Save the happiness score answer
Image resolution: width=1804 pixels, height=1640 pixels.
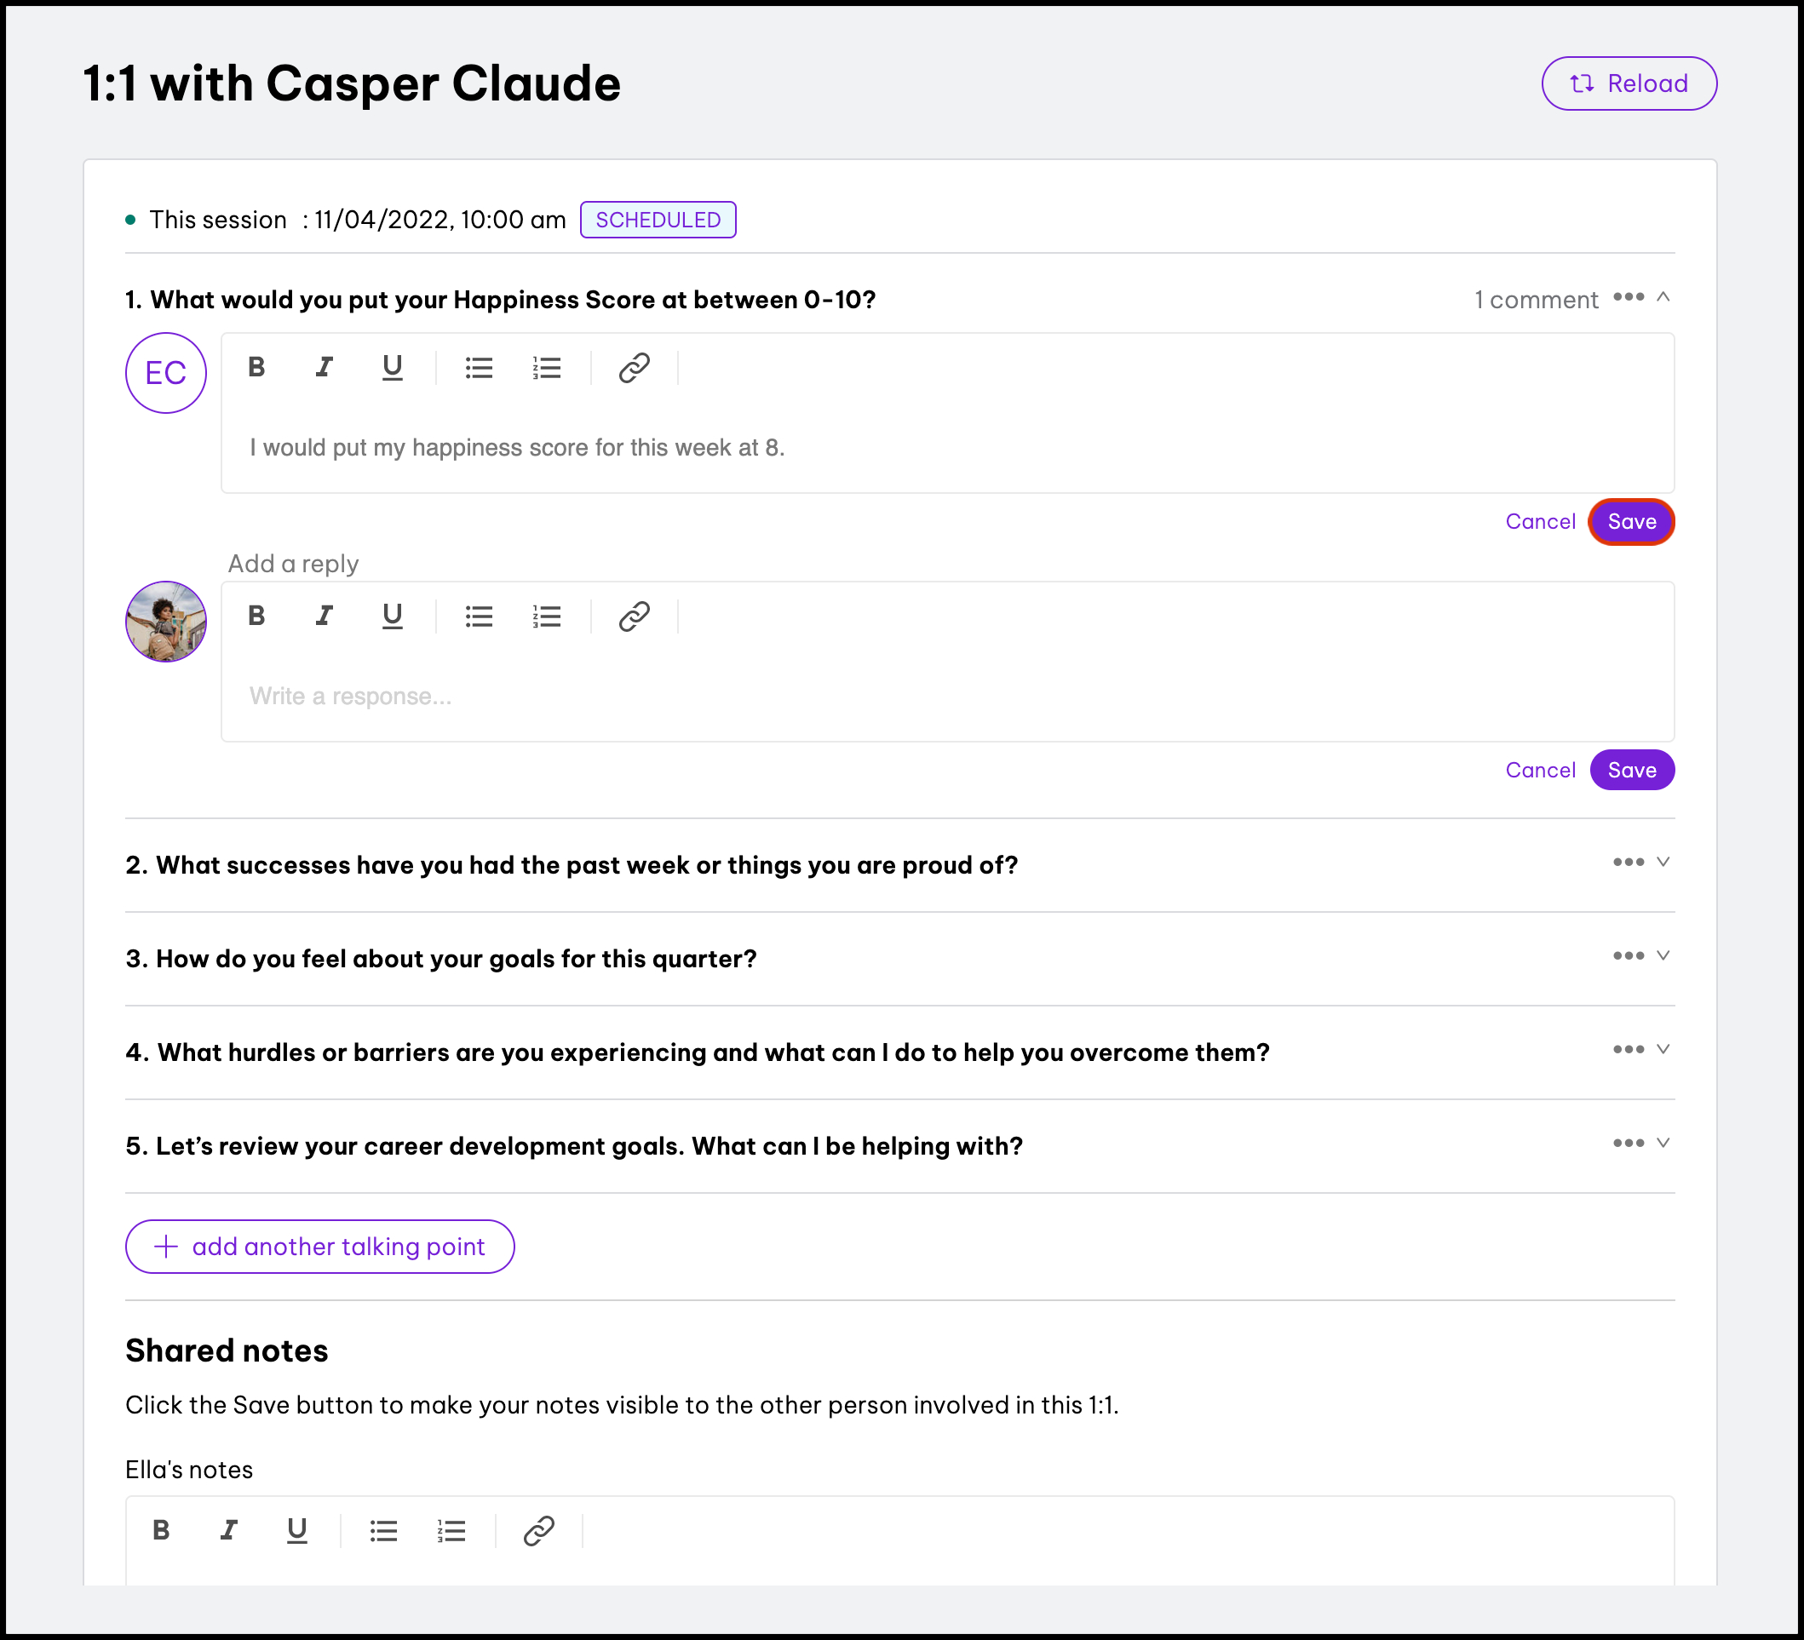[x=1630, y=522]
